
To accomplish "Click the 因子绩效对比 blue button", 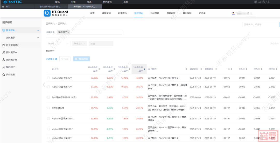I will [81, 59].
